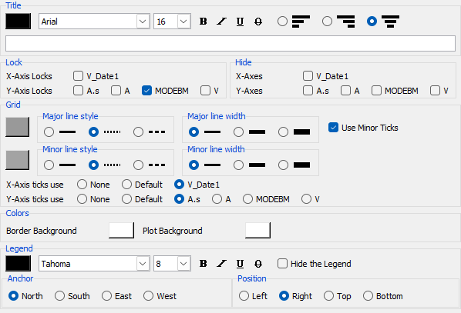
Task: Select thick Minor line width
Action: click(283, 165)
